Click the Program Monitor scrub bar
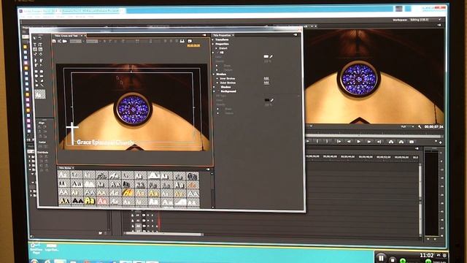Screen dimensions: 467x263 374,136
